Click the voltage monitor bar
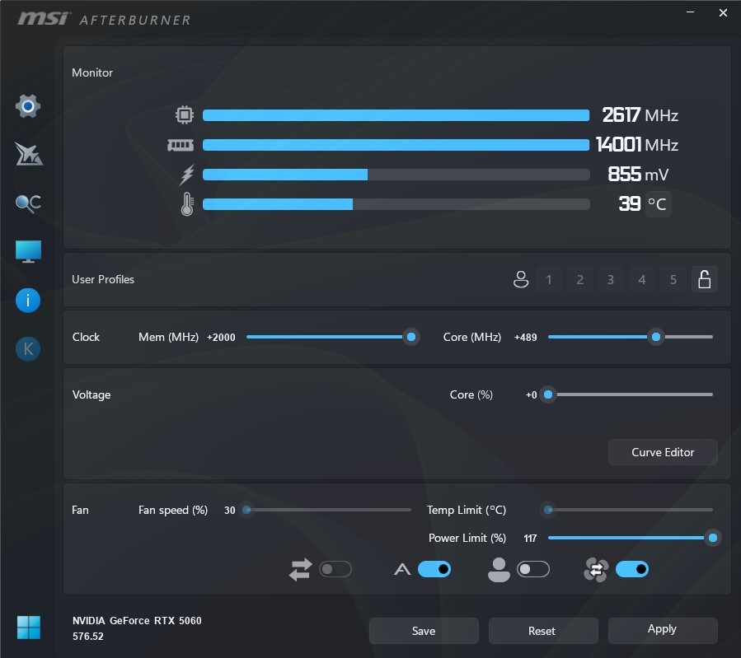 click(x=396, y=175)
